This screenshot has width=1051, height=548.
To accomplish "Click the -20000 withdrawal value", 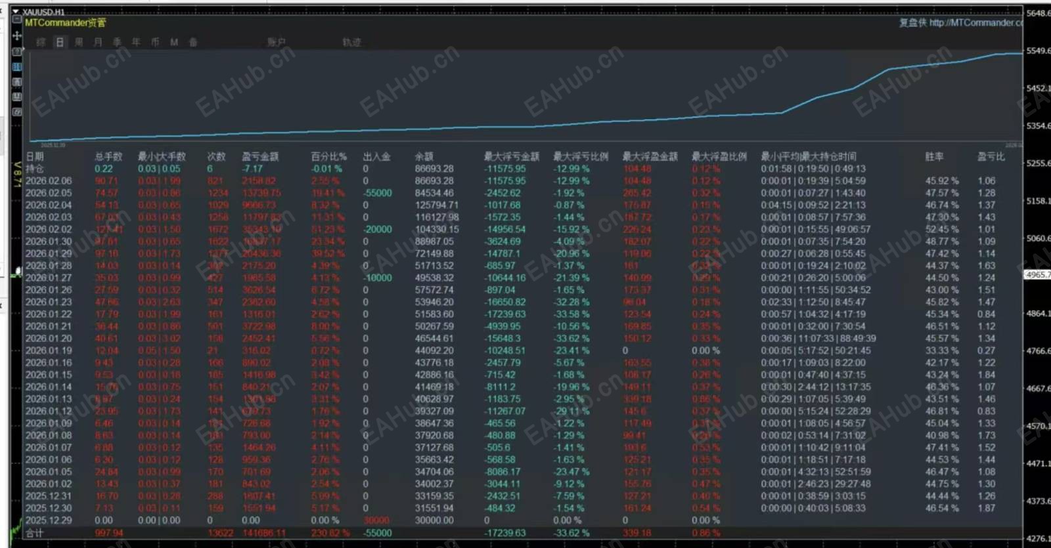I will pos(377,230).
